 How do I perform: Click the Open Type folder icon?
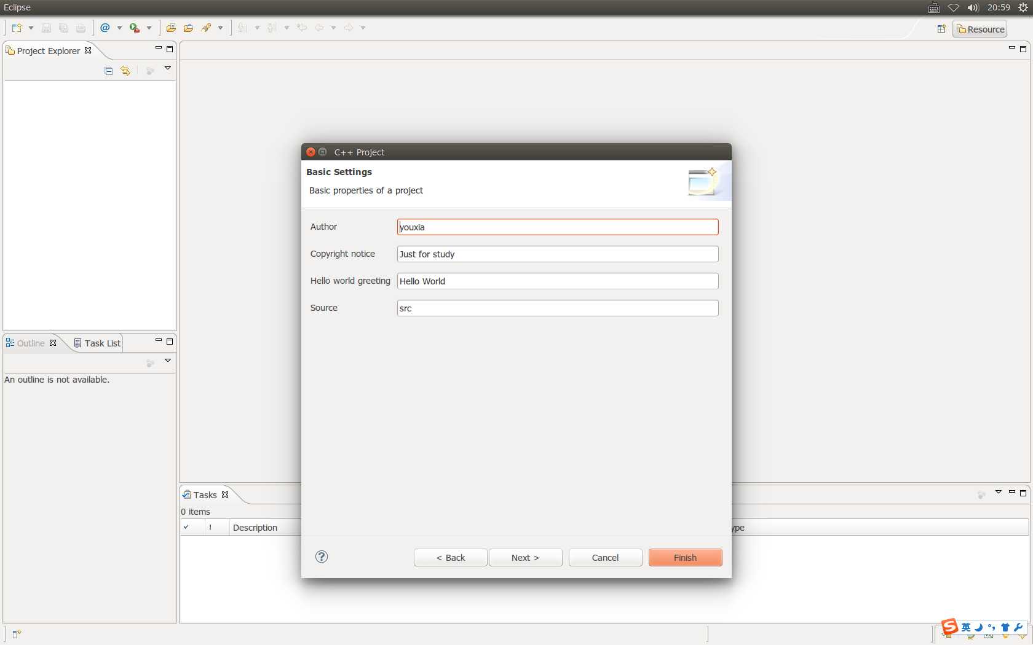[x=171, y=28]
